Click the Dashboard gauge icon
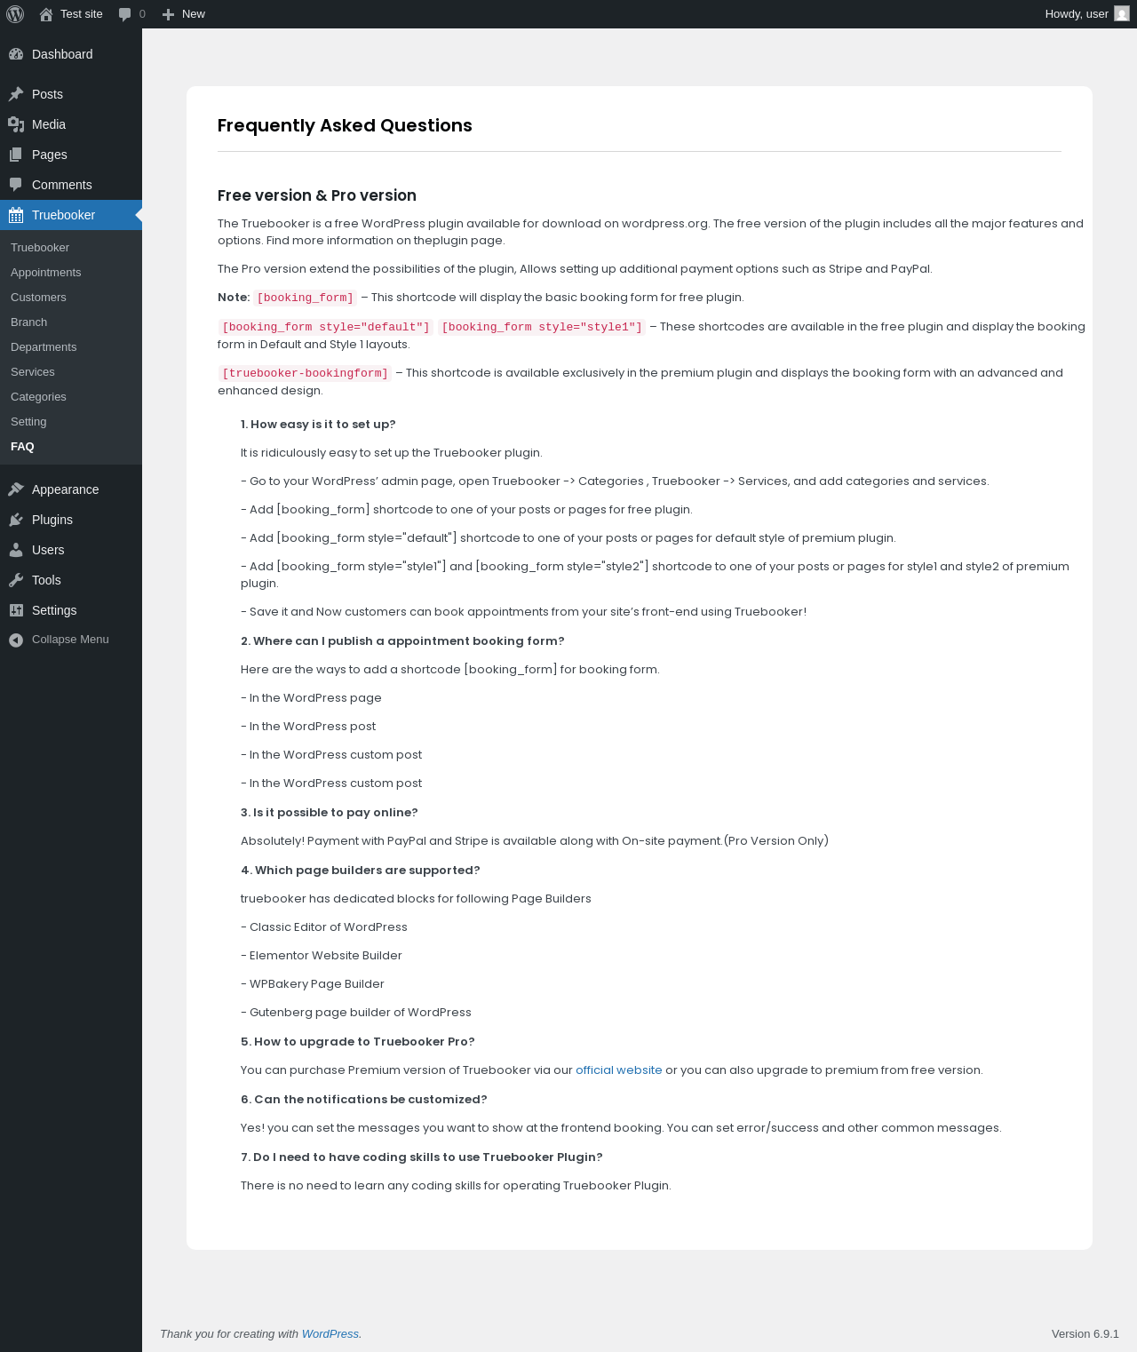This screenshot has width=1137, height=1352. click(x=16, y=54)
